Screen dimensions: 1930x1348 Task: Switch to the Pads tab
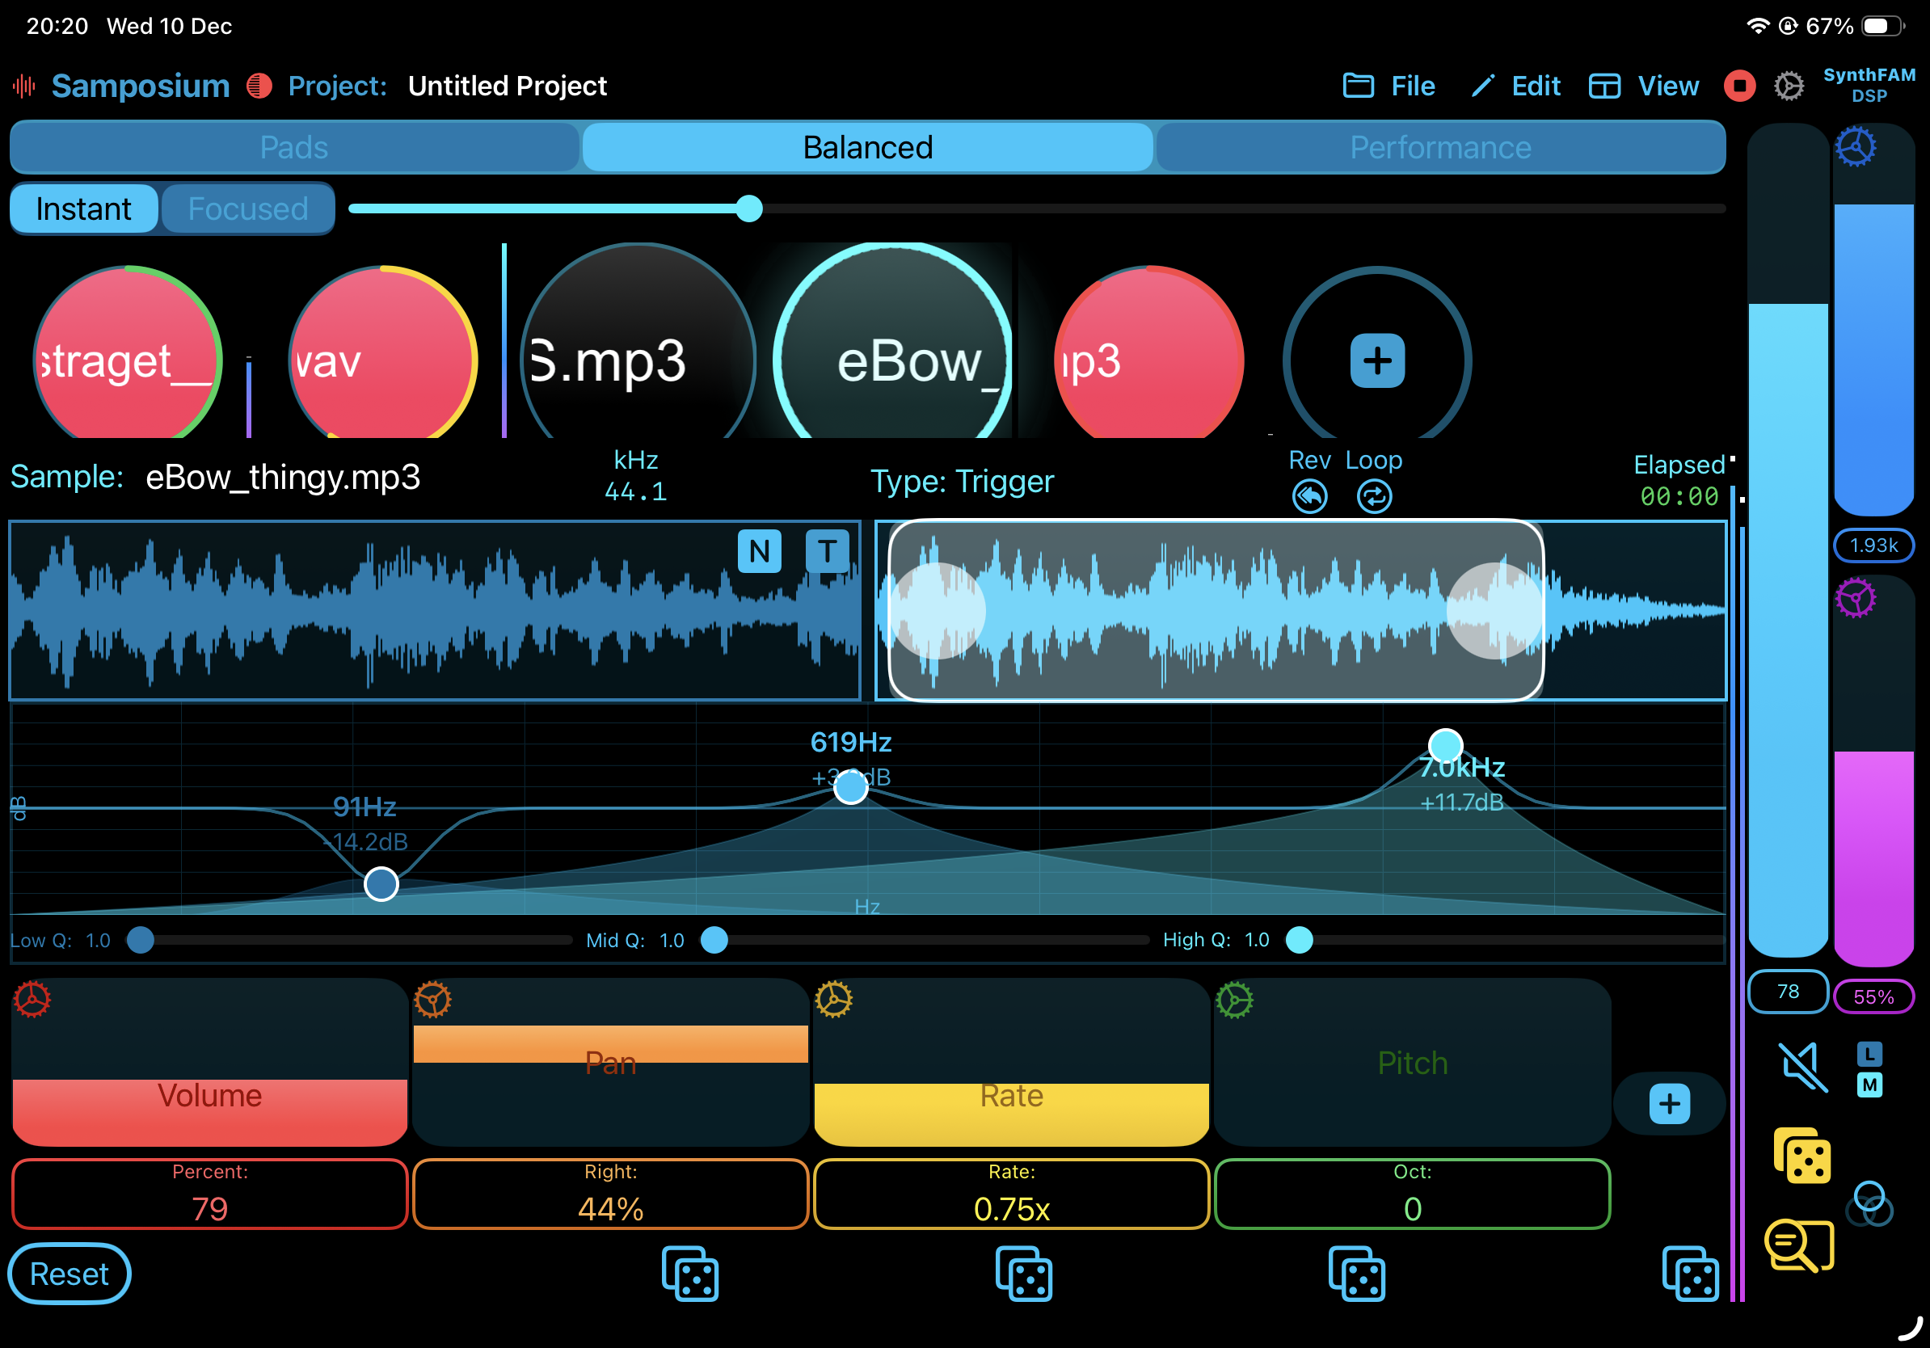tap(294, 147)
